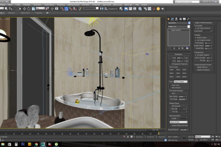Open the Align tool
The image size is (221, 147).
click(106, 9)
